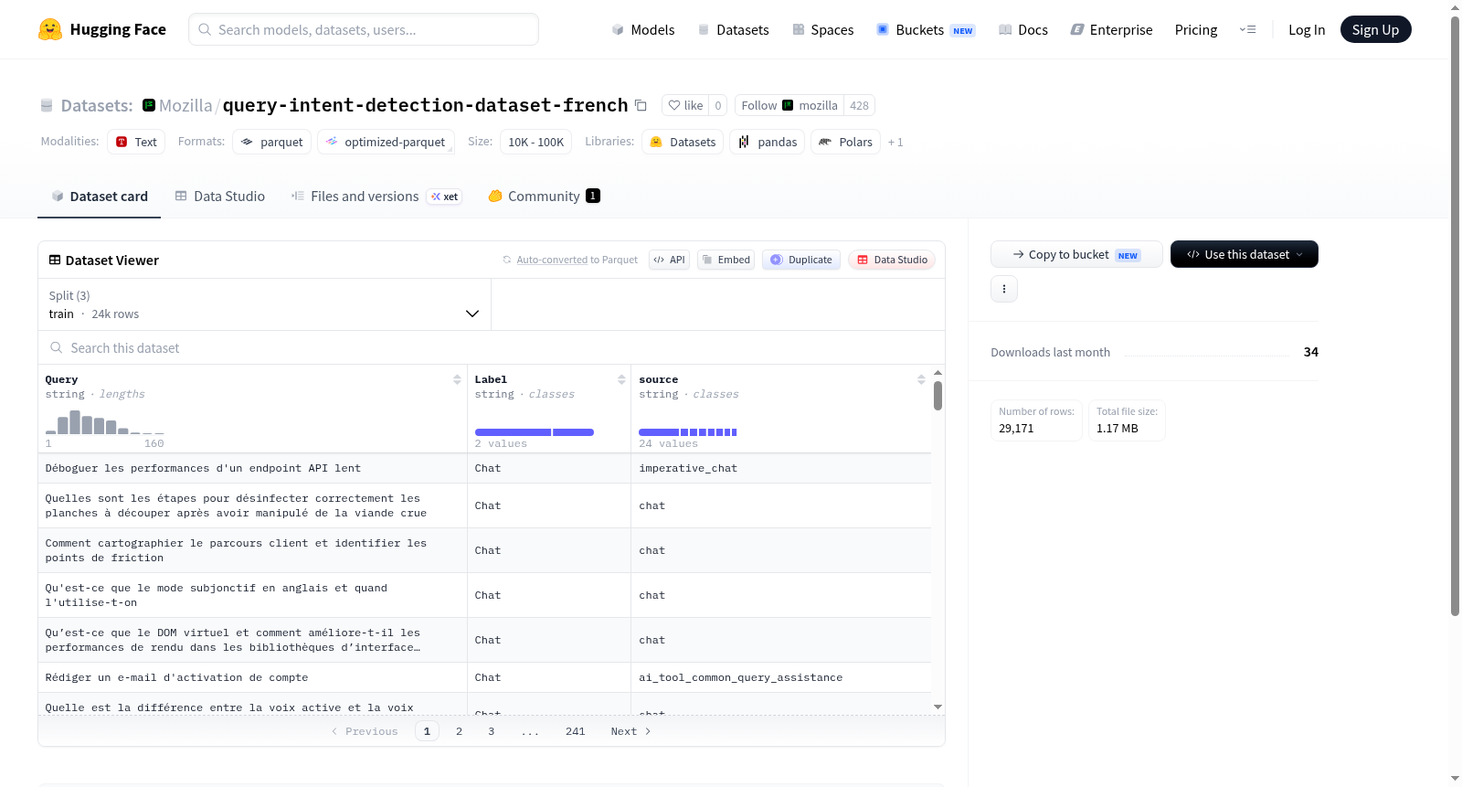Open the Files and versions tab

click(x=376, y=197)
